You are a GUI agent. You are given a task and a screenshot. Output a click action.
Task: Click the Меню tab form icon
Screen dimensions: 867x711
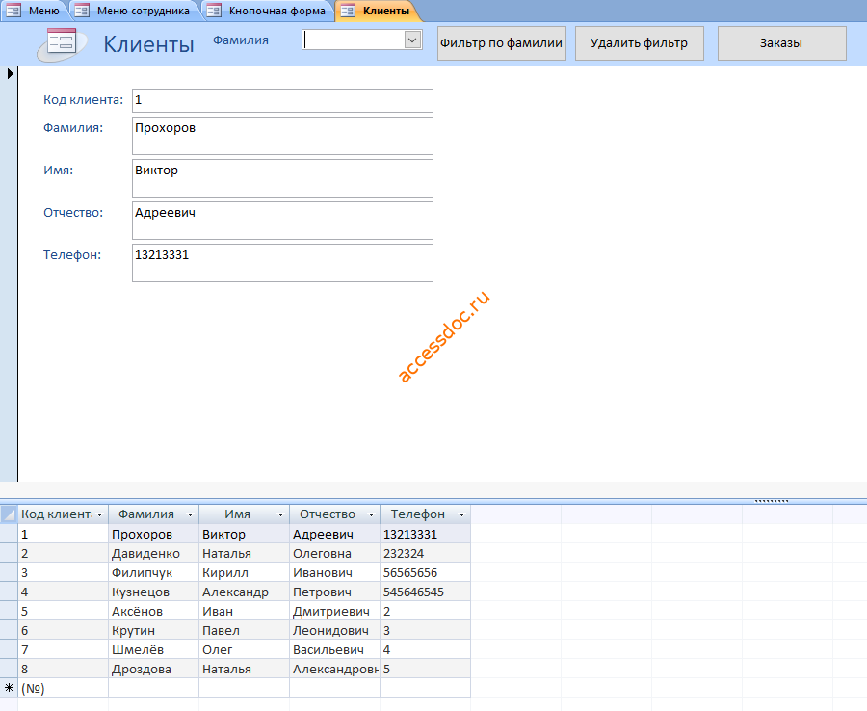coord(13,11)
